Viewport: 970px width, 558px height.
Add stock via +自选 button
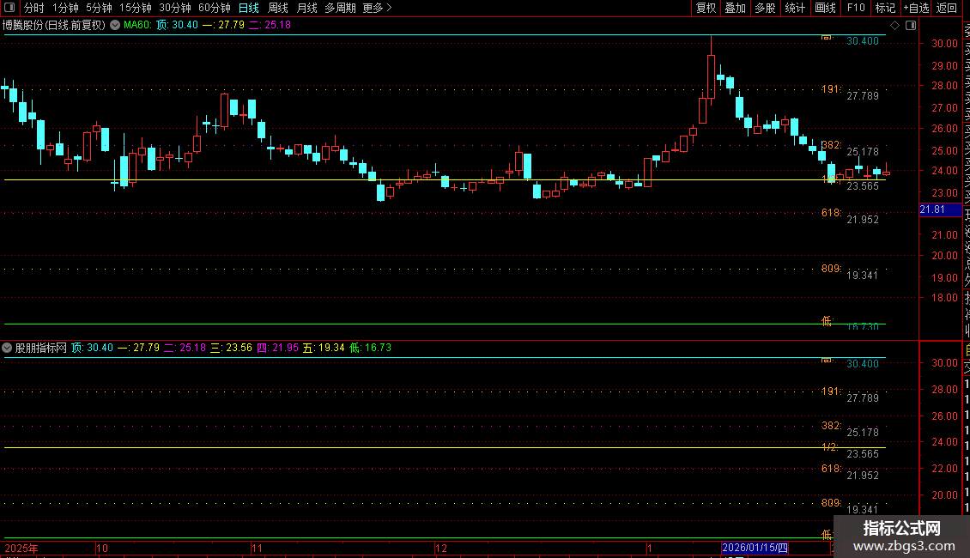pyautogui.click(x=916, y=8)
